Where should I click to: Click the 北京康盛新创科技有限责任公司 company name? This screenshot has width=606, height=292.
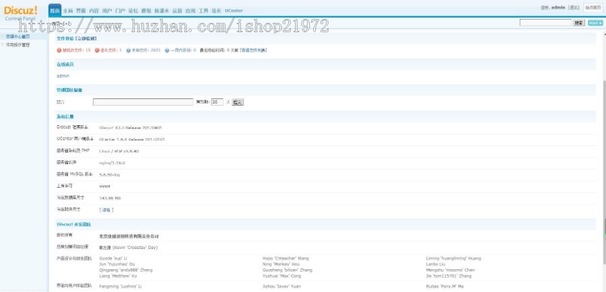tap(129, 236)
